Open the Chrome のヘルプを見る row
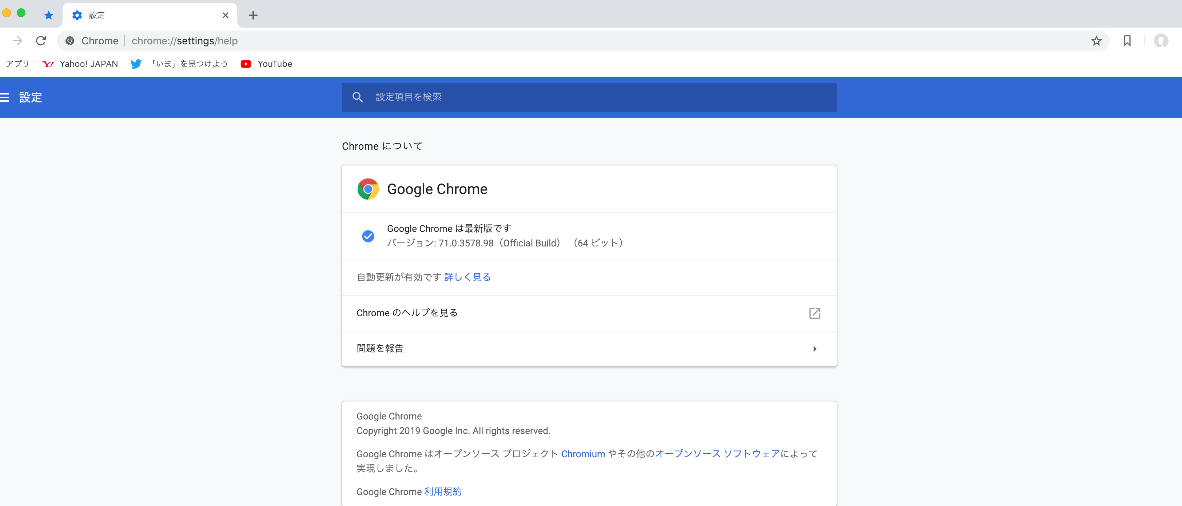 click(589, 313)
